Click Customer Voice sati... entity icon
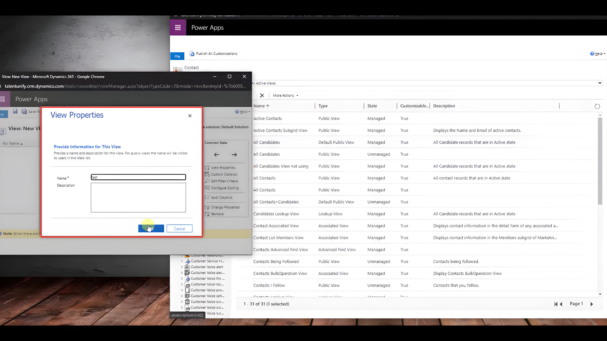This screenshot has height=341, width=607. coord(187,296)
